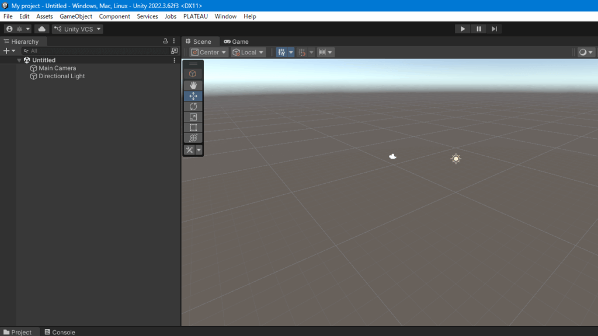Collapse the Untitled scene in Hierarchy
Screen dimensions: 598x336
point(19,60)
